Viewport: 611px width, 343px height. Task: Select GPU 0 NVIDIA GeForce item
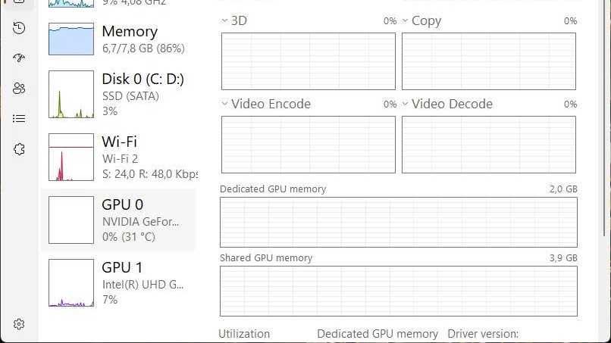(x=118, y=220)
